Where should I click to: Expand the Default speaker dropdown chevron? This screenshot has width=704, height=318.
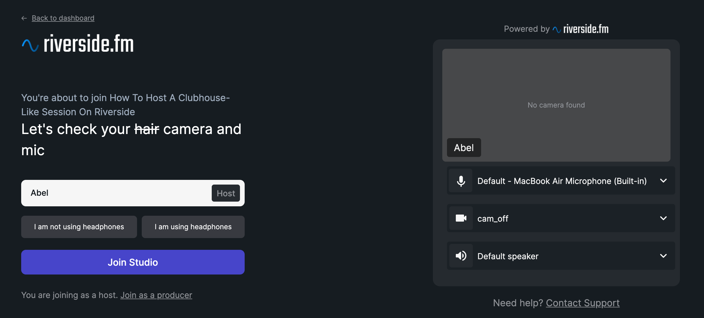[x=663, y=256]
